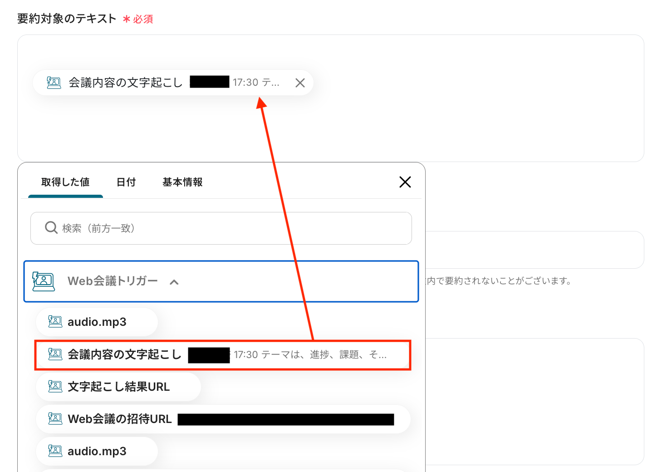The width and height of the screenshot is (667, 472).
Task: Open the 基本情報 tab
Action: (x=182, y=182)
